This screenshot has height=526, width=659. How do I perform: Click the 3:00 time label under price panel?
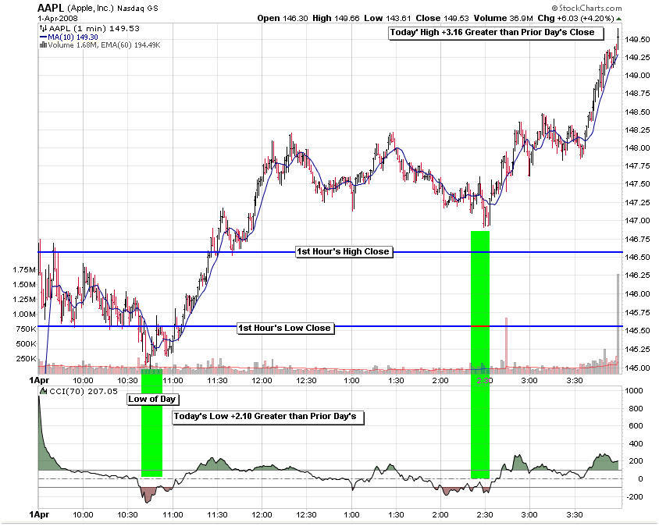(529, 381)
